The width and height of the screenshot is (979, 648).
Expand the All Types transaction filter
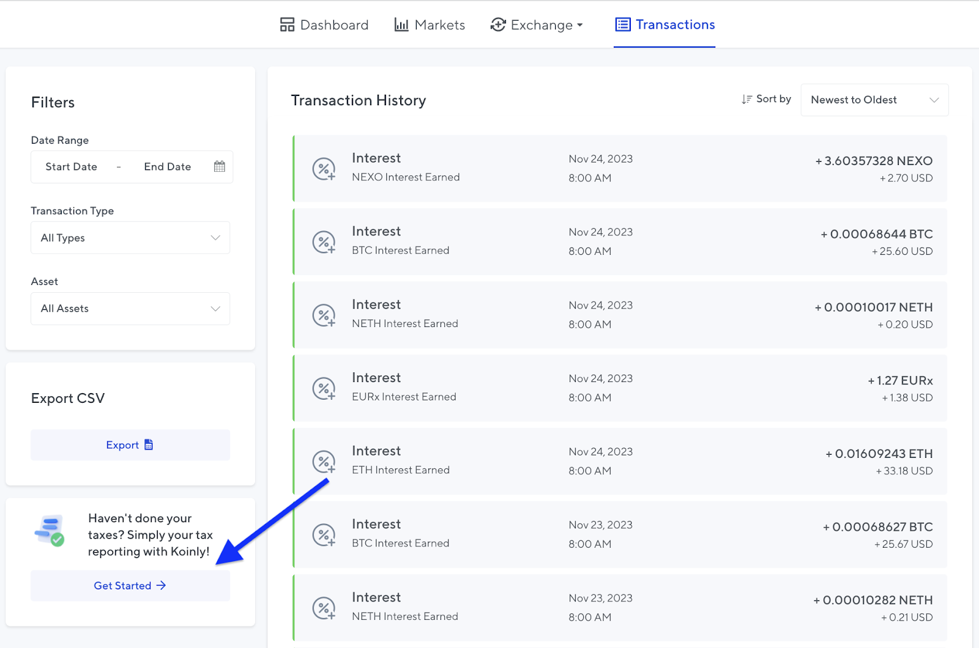point(130,238)
